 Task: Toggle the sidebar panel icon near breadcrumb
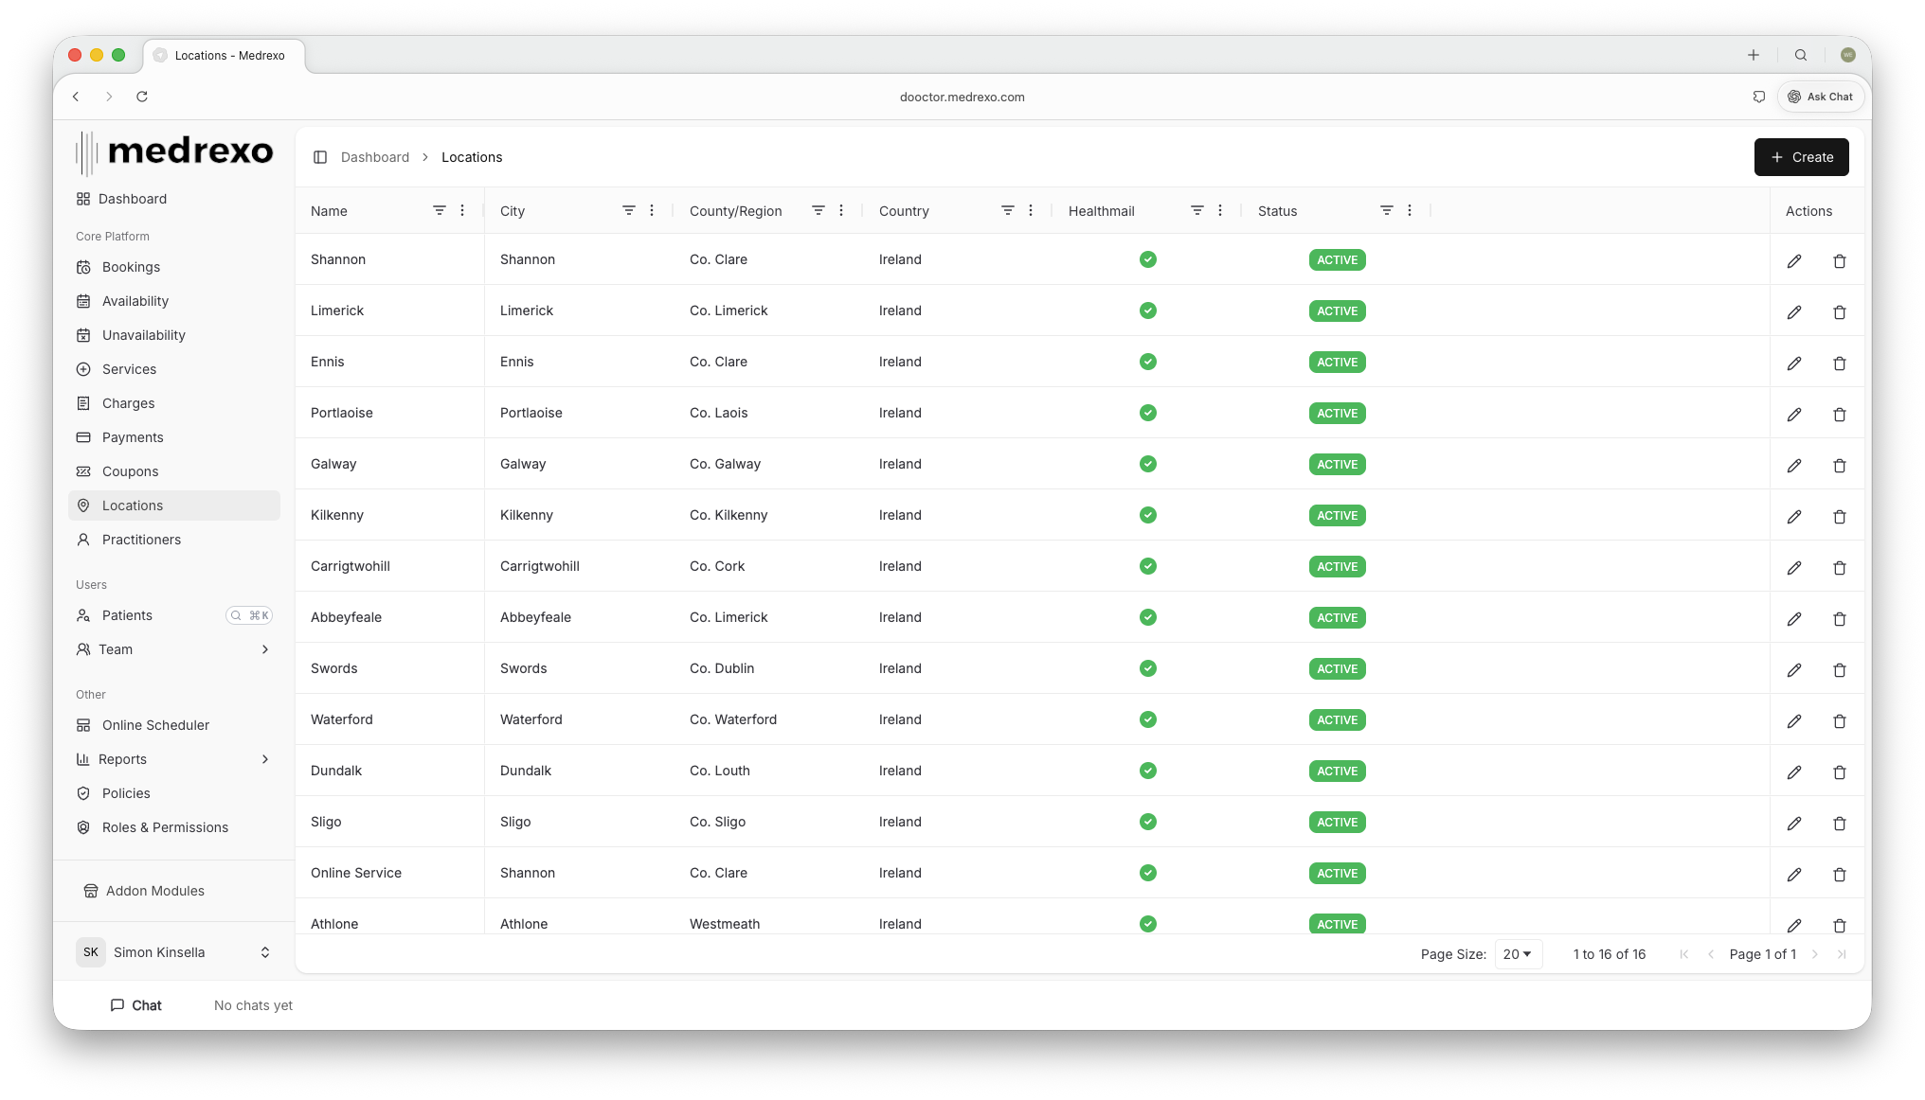click(320, 157)
